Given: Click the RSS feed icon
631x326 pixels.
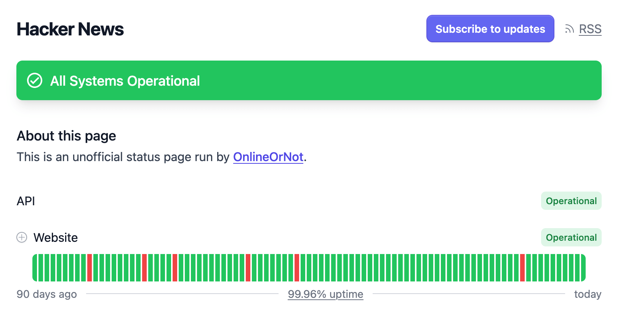Looking at the screenshot, I should point(569,29).
